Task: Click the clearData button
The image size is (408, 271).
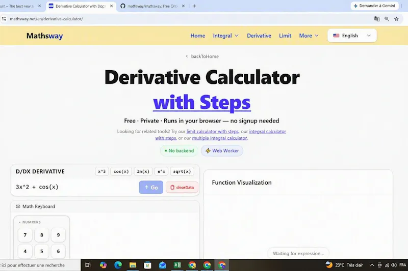Action: click(x=182, y=187)
